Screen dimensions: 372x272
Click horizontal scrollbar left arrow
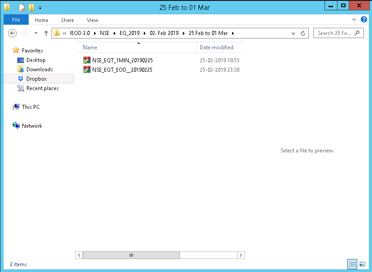coord(79,255)
